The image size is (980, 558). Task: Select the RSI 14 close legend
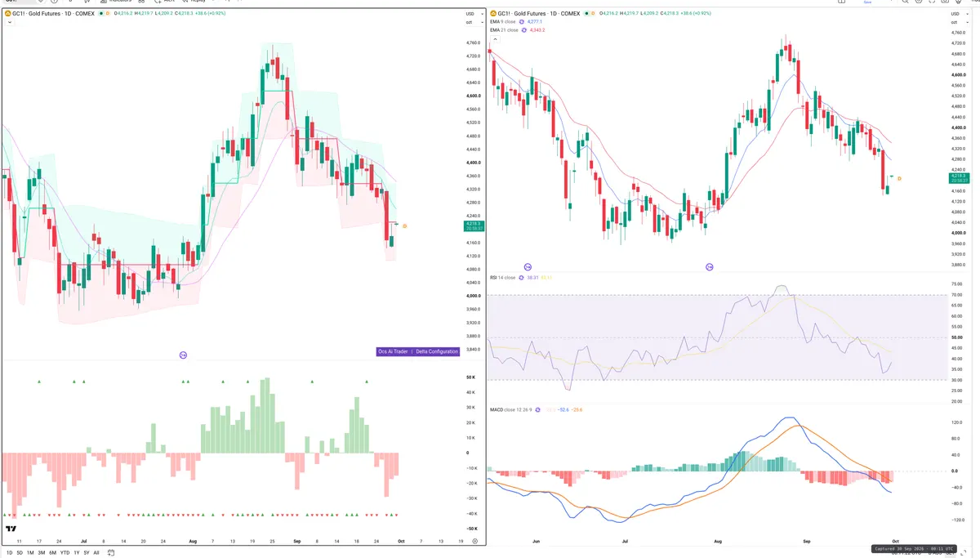pyautogui.click(x=502, y=278)
